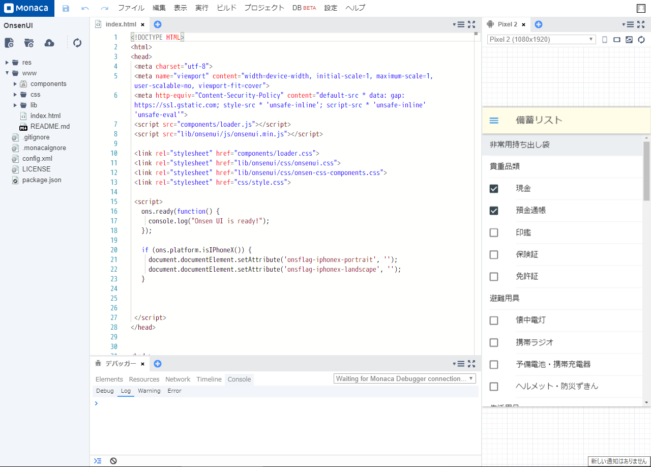Image resolution: width=651 pixels, height=467 pixels.
Task: Close the デバッガー tab
Action: pyautogui.click(x=143, y=364)
